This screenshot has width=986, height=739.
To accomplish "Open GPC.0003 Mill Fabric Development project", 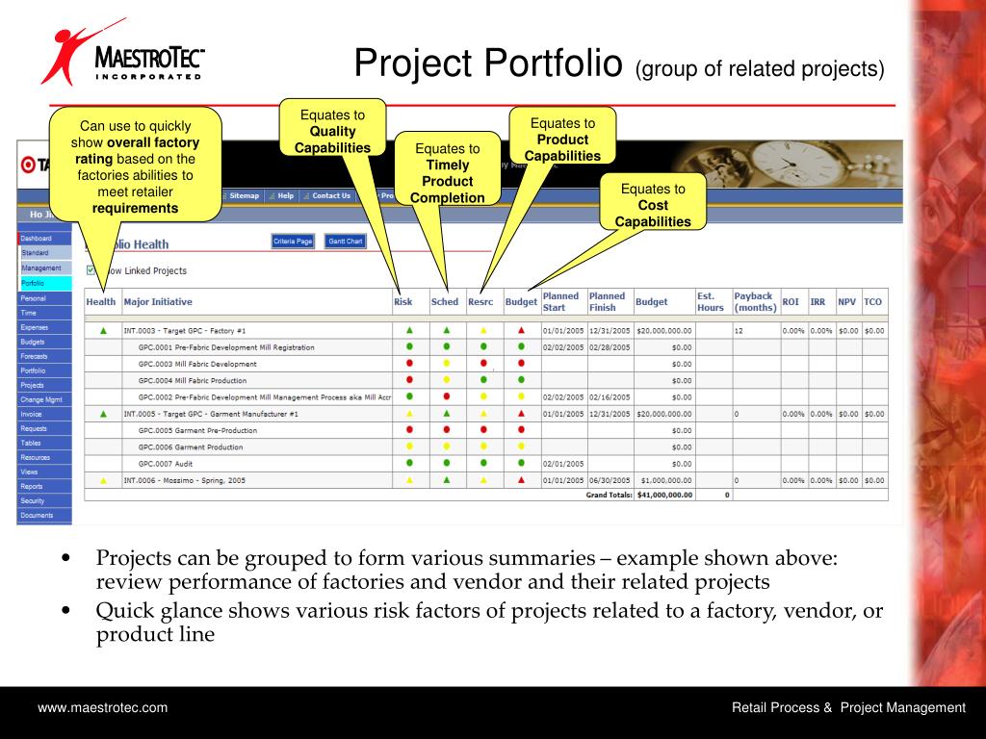I will [x=197, y=364].
